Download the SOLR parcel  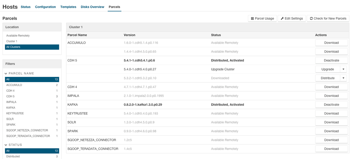coord(331,122)
